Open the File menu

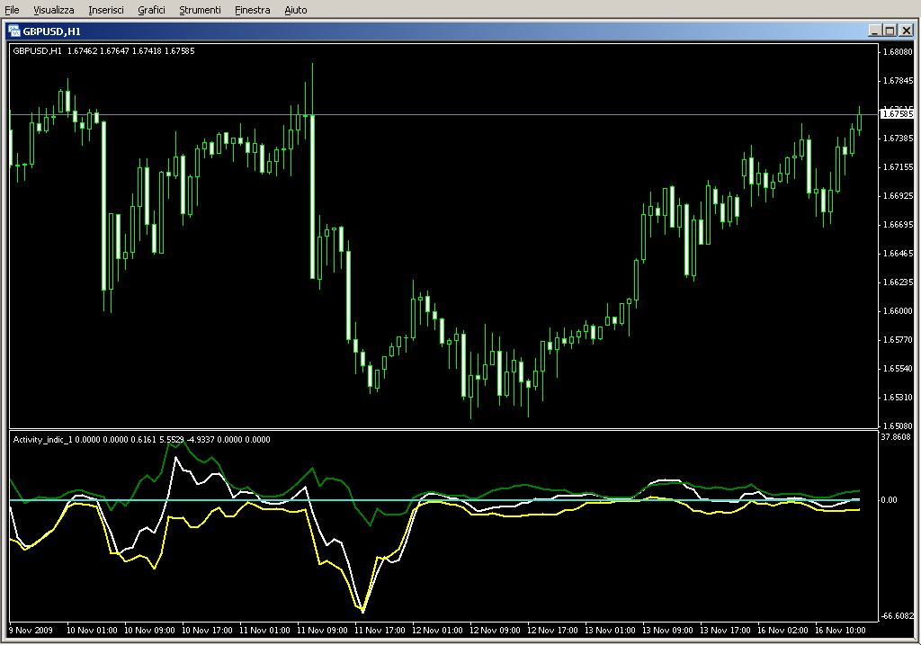(12, 10)
